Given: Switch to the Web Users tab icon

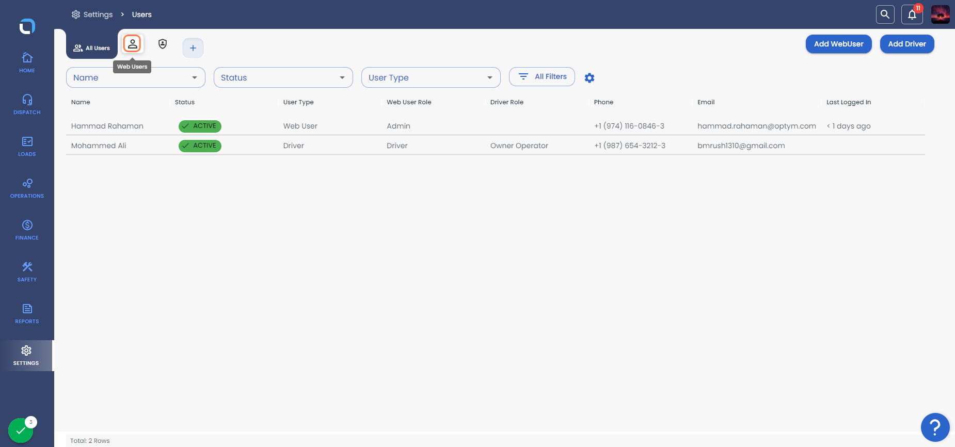Looking at the screenshot, I should pos(132,44).
